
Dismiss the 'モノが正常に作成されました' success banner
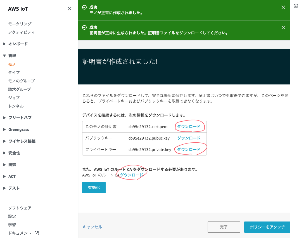283,8
